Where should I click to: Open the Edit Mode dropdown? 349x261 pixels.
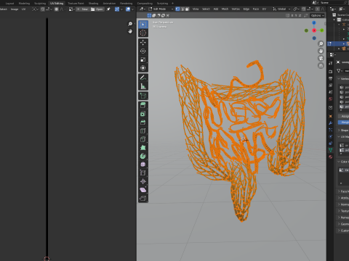pos(161,9)
